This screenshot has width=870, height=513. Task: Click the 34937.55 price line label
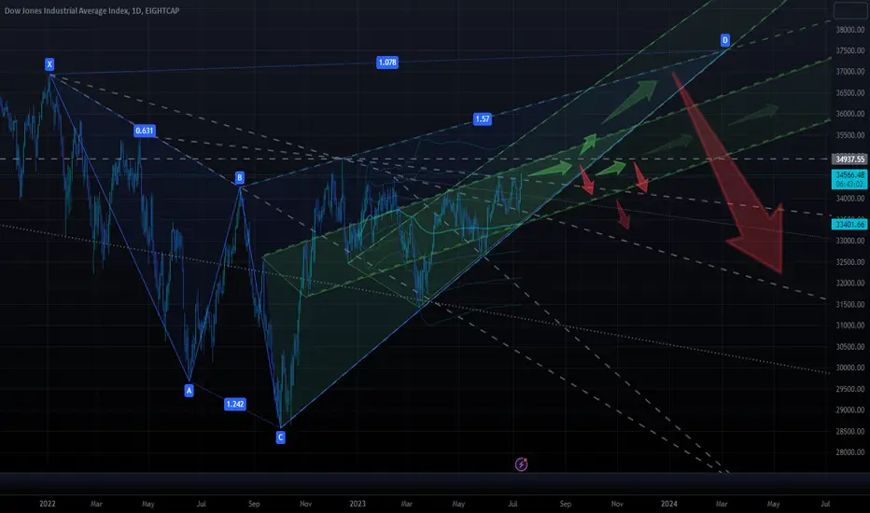pyautogui.click(x=849, y=159)
